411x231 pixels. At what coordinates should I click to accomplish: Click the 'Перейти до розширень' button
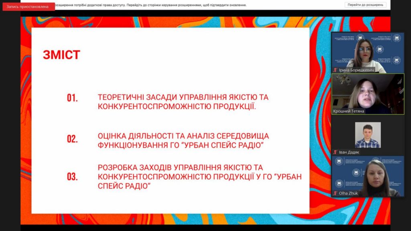click(x=365, y=5)
